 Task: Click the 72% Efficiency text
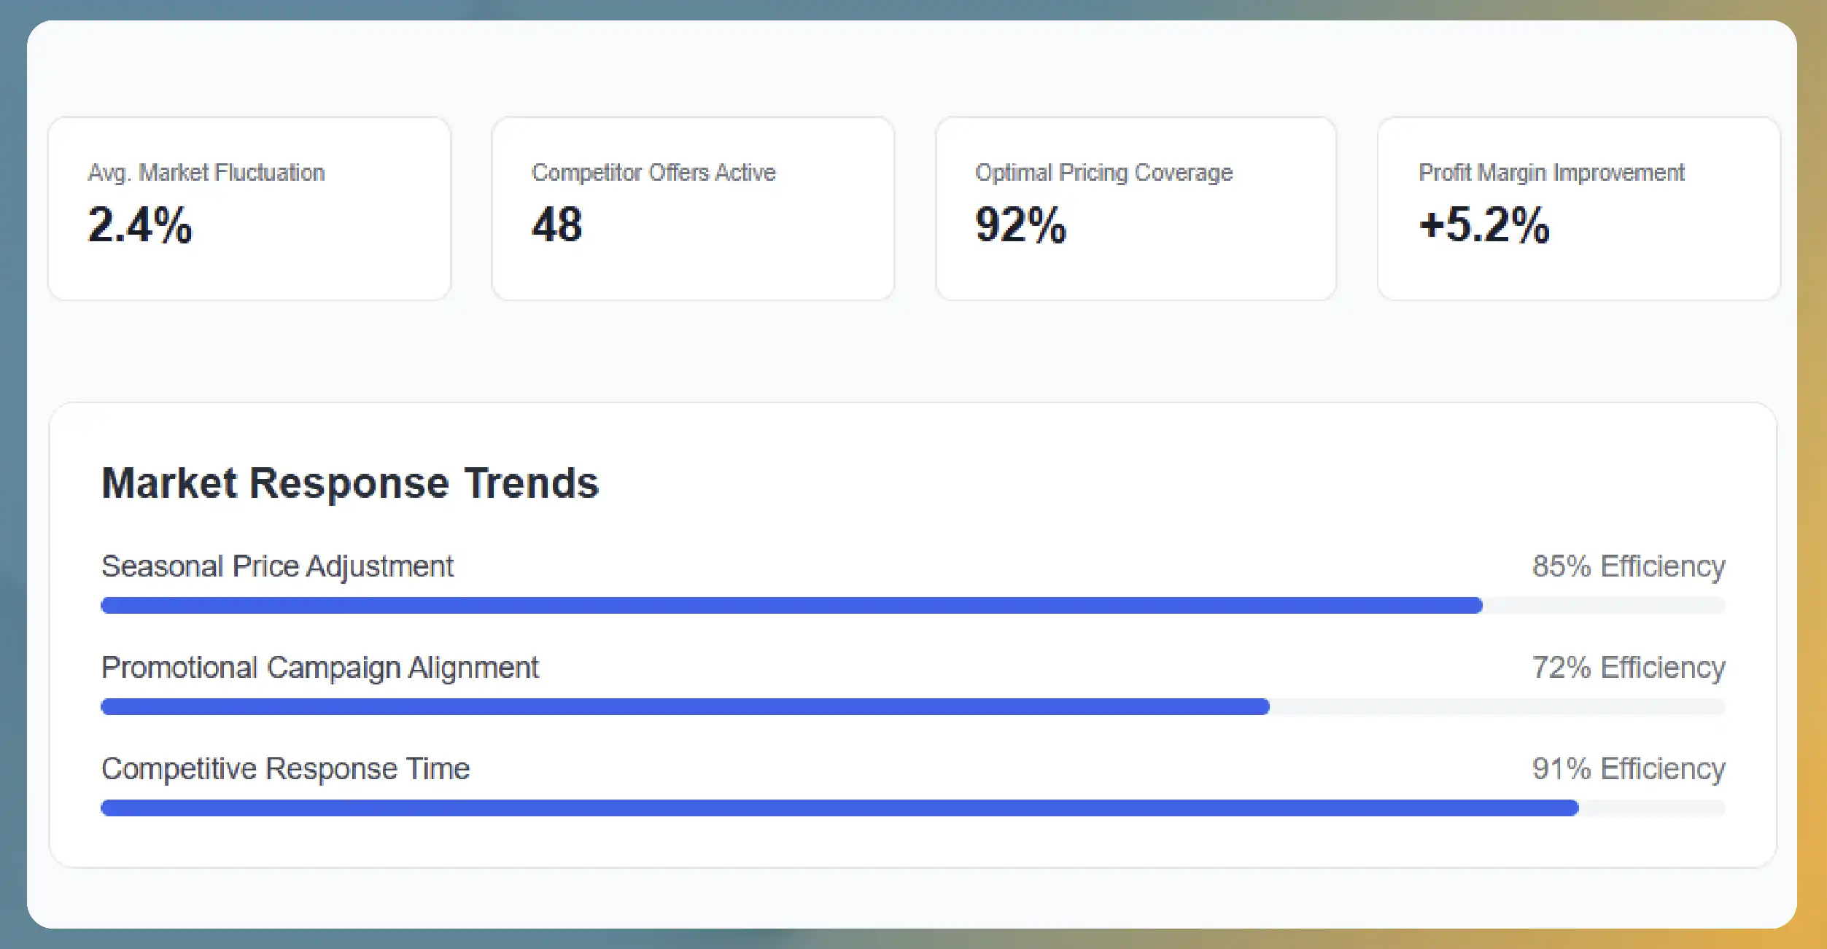[1629, 668]
